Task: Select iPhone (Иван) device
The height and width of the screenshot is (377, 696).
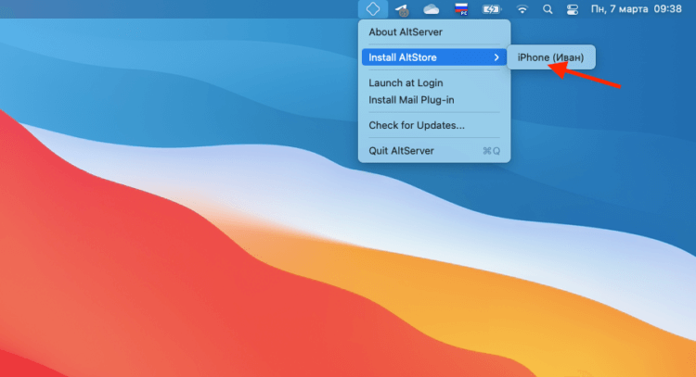Action: [550, 57]
